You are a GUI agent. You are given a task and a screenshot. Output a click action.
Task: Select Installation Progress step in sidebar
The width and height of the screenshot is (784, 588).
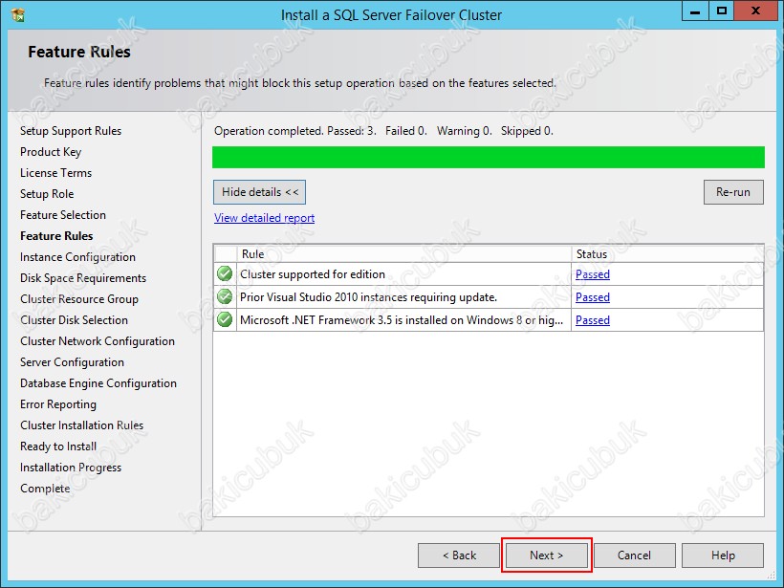click(71, 467)
